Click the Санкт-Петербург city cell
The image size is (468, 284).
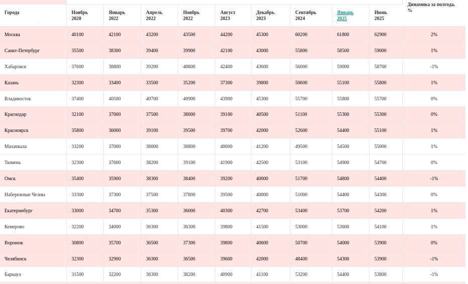[x=22, y=51]
